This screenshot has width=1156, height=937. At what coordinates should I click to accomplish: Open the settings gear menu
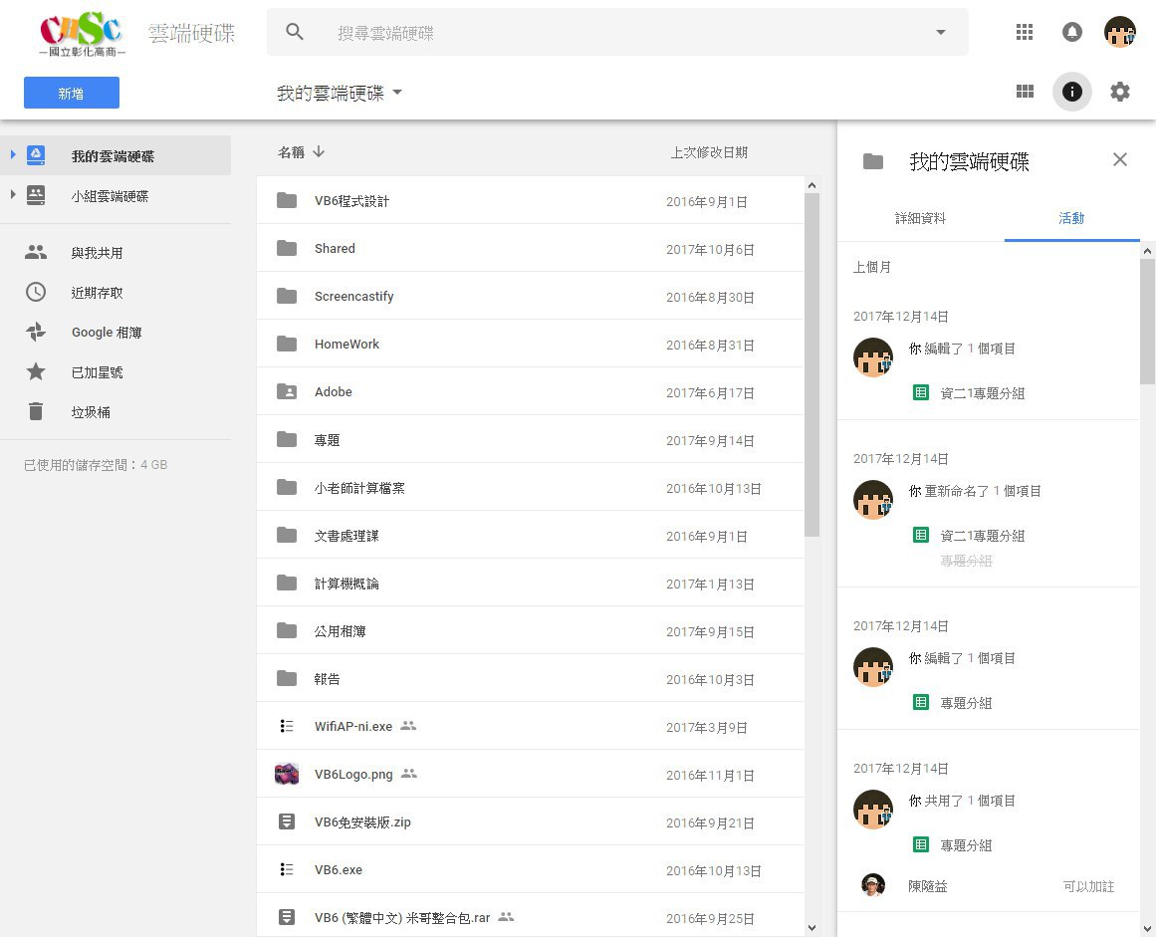pyautogui.click(x=1120, y=92)
